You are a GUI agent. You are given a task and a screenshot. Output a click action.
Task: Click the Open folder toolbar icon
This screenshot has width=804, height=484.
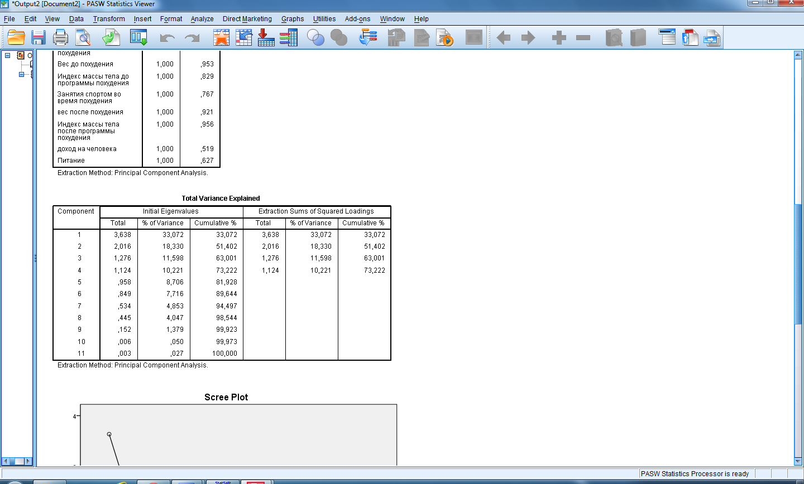(16, 38)
